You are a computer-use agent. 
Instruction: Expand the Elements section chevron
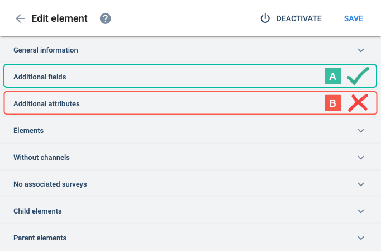tap(361, 131)
